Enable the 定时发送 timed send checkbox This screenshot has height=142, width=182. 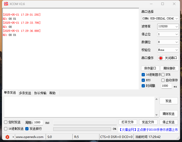pos(6,122)
